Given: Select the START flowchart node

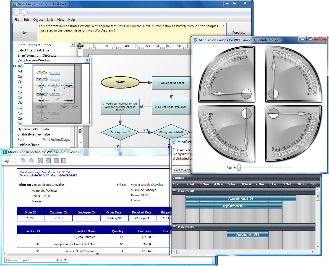Looking at the screenshot, I should pyautogui.click(x=120, y=82).
